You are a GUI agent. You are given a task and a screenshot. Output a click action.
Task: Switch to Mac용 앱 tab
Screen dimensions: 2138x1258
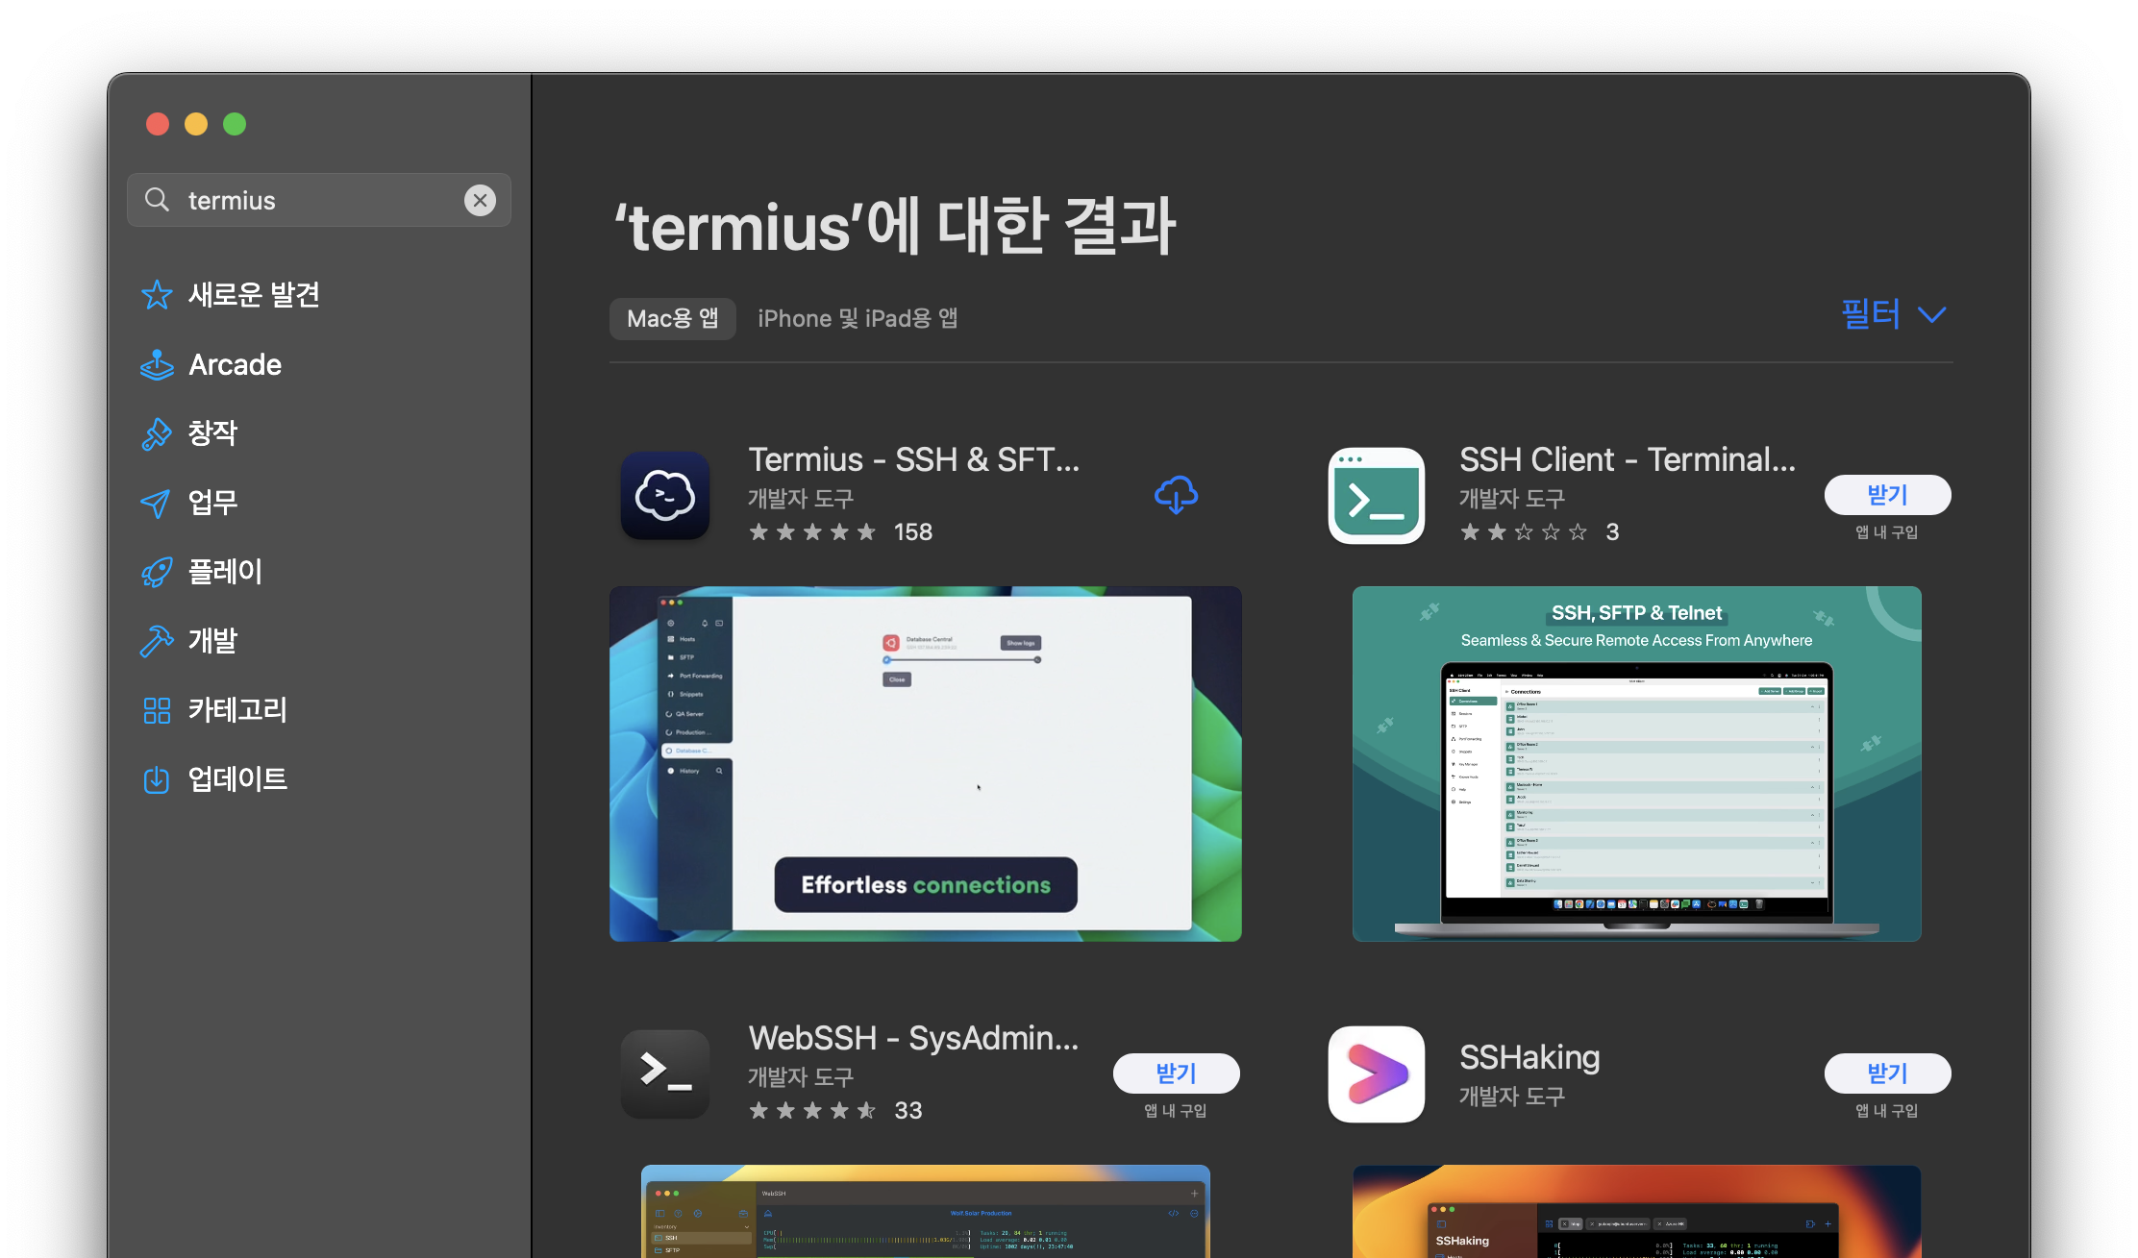pos(672,319)
